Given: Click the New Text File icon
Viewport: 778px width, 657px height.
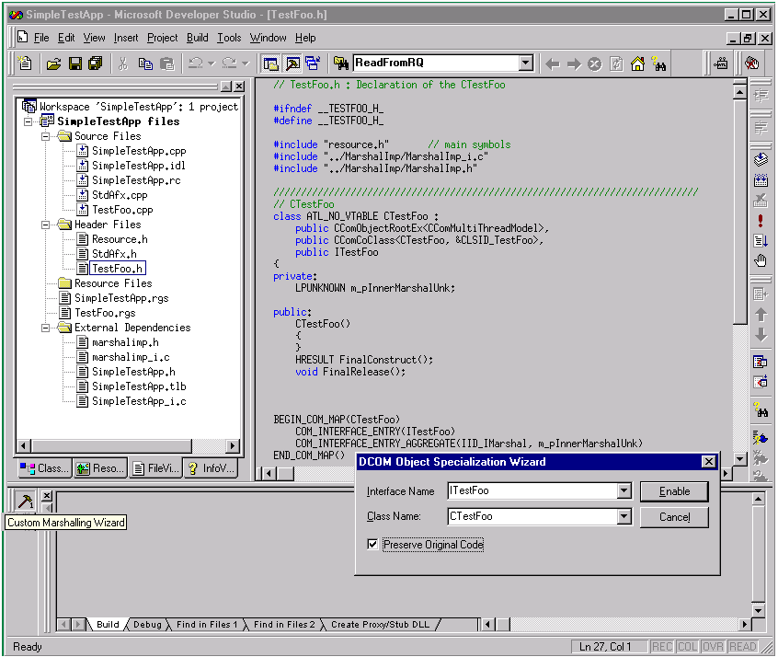Looking at the screenshot, I should coord(26,63).
